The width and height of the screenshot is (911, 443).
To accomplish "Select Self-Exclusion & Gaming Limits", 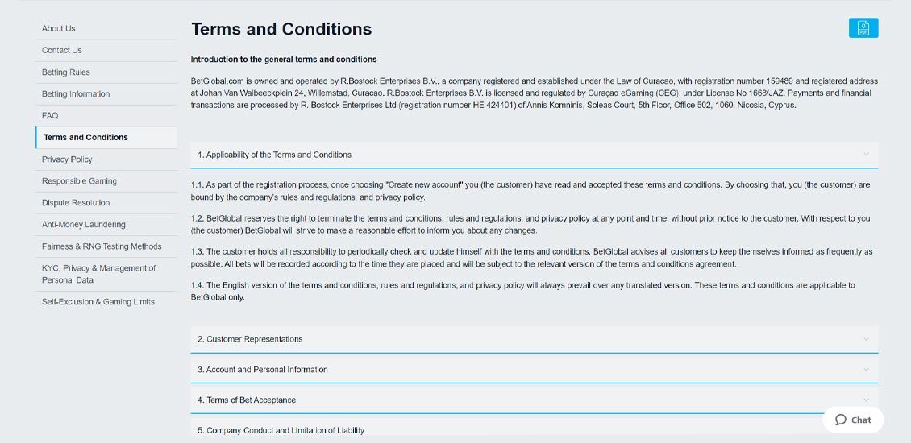I will tap(98, 302).
